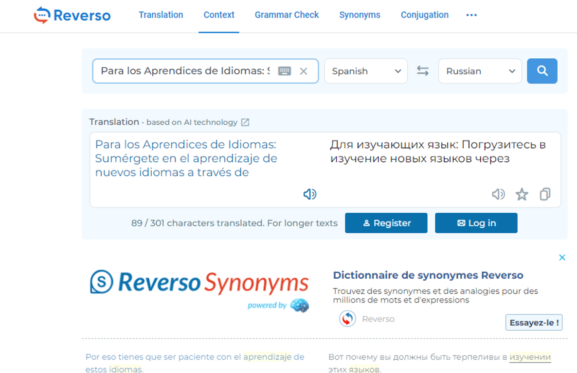Click the Reverso Synonyms banner logo
The width and height of the screenshot is (577, 373).
(x=199, y=282)
